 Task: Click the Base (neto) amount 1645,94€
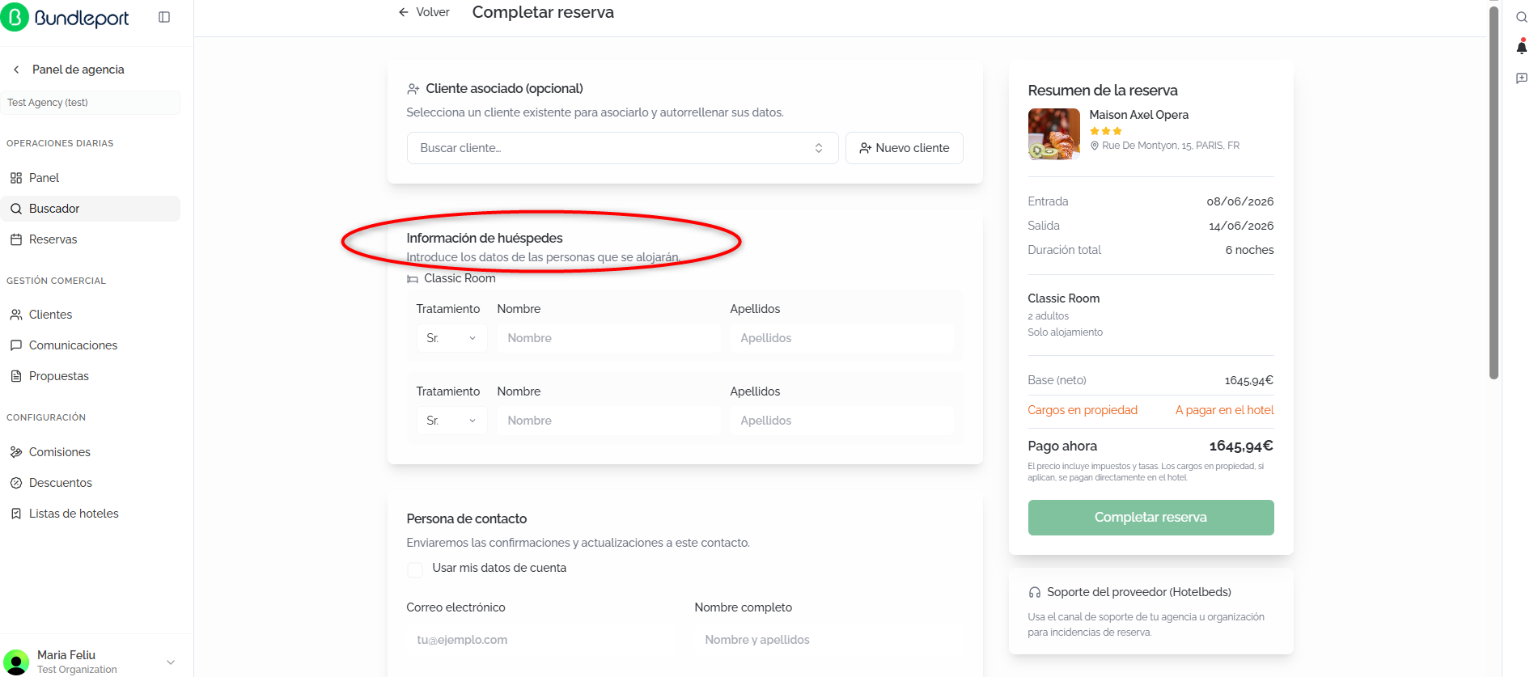(1248, 380)
